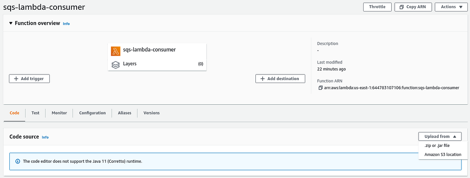Switch to the Test tab
Image resolution: width=470 pixels, height=178 pixels.
[35, 113]
